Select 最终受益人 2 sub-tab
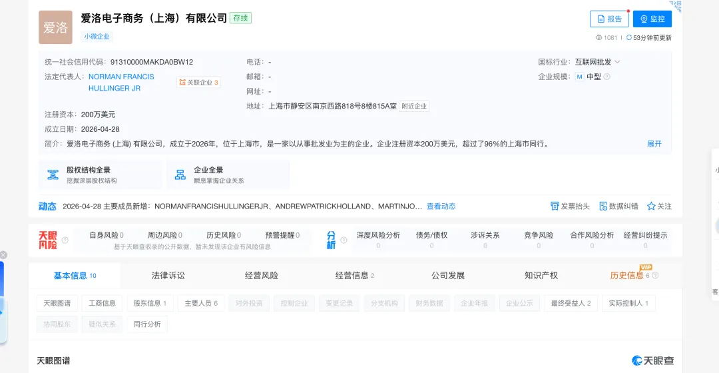This screenshot has width=719, height=373. click(x=571, y=303)
